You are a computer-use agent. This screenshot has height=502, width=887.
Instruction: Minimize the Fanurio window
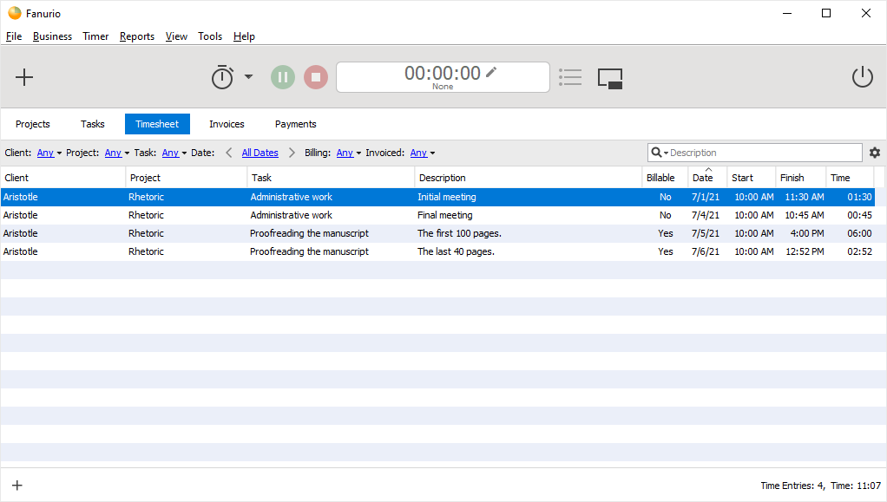tap(787, 13)
